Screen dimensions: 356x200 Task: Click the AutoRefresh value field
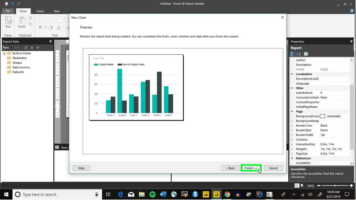pyautogui.click(x=335, y=93)
